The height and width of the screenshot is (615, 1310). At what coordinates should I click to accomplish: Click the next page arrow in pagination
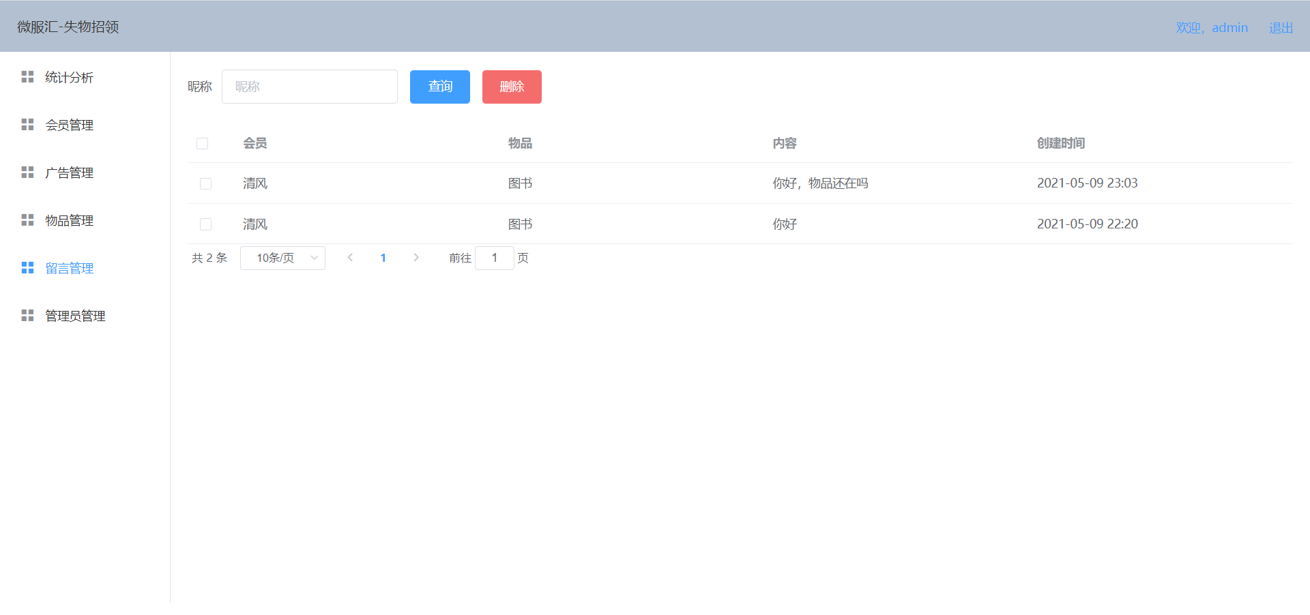click(x=416, y=258)
